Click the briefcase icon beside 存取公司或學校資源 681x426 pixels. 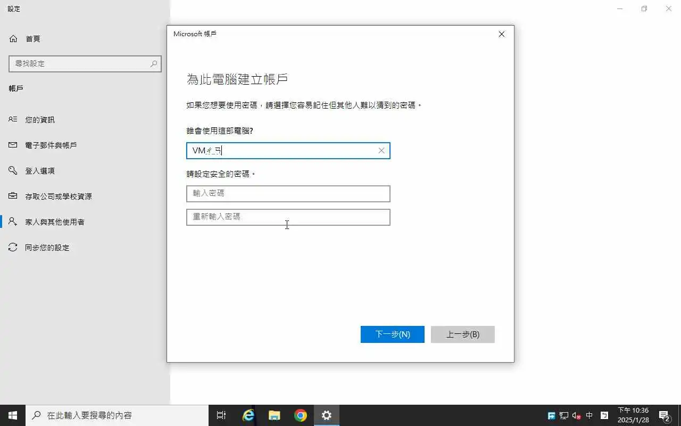[13, 196]
